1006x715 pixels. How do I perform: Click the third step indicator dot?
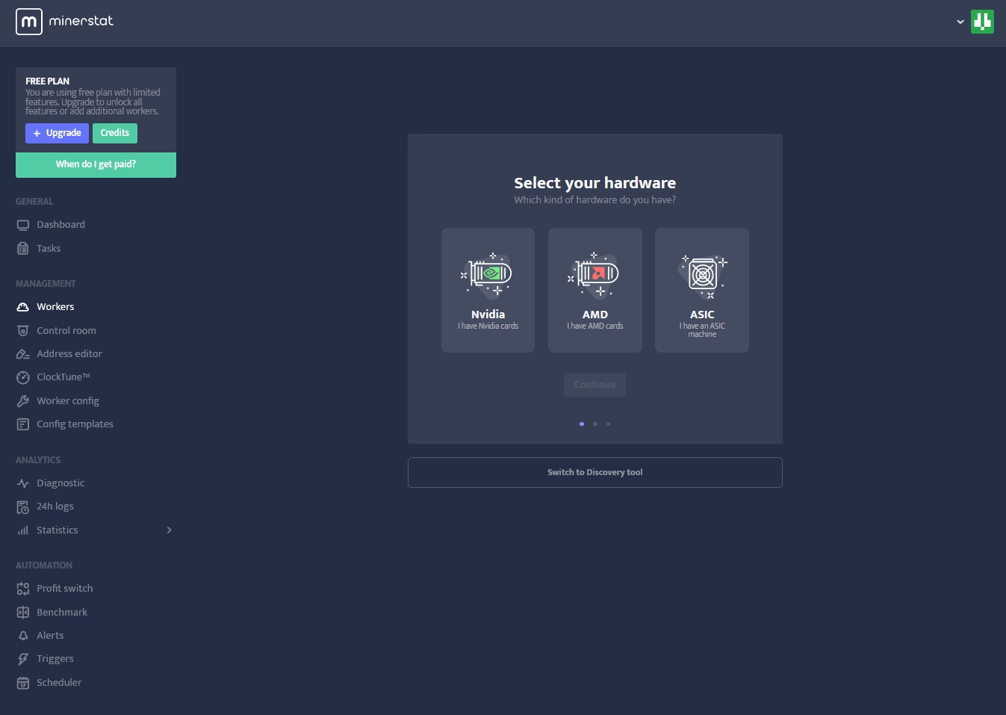click(x=609, y=424)
